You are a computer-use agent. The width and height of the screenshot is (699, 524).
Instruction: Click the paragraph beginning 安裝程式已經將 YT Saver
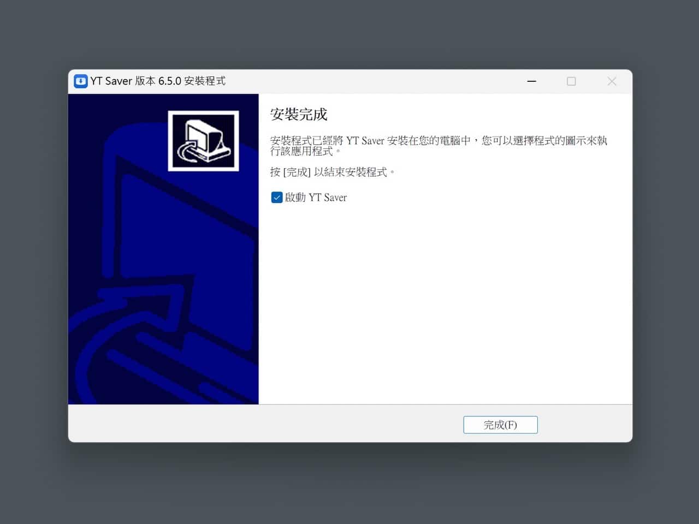click(439, 146)
